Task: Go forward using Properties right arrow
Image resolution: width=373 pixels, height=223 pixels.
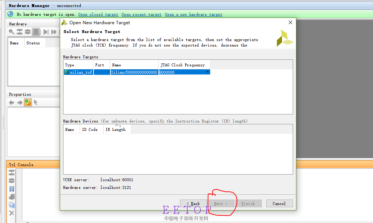Action: (20, 103)
